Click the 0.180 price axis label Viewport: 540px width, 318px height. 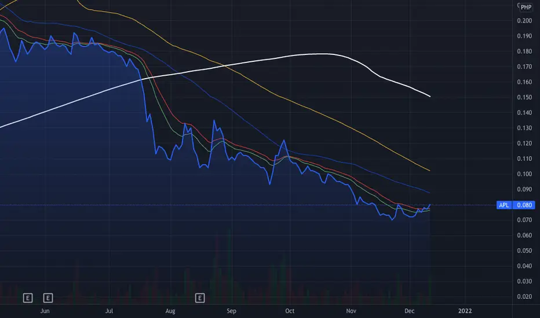click(524, 51)
